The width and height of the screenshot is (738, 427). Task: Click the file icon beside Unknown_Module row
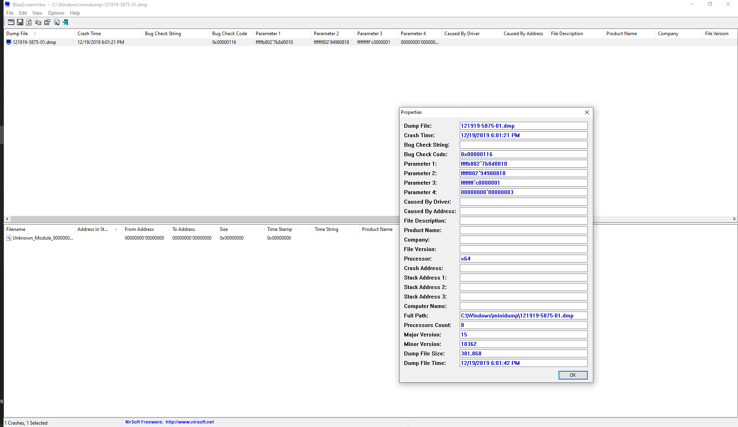click(x=9, y=238)
